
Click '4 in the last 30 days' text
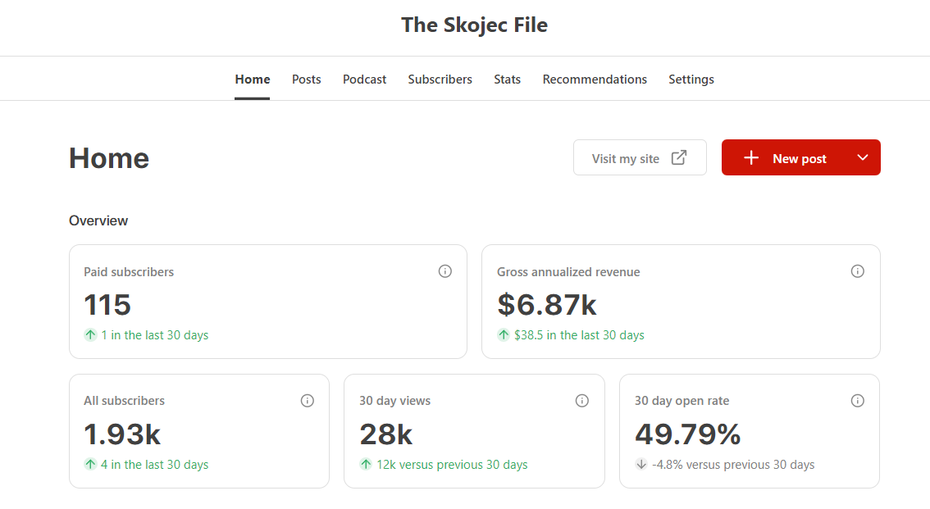[x=155, y=464]
